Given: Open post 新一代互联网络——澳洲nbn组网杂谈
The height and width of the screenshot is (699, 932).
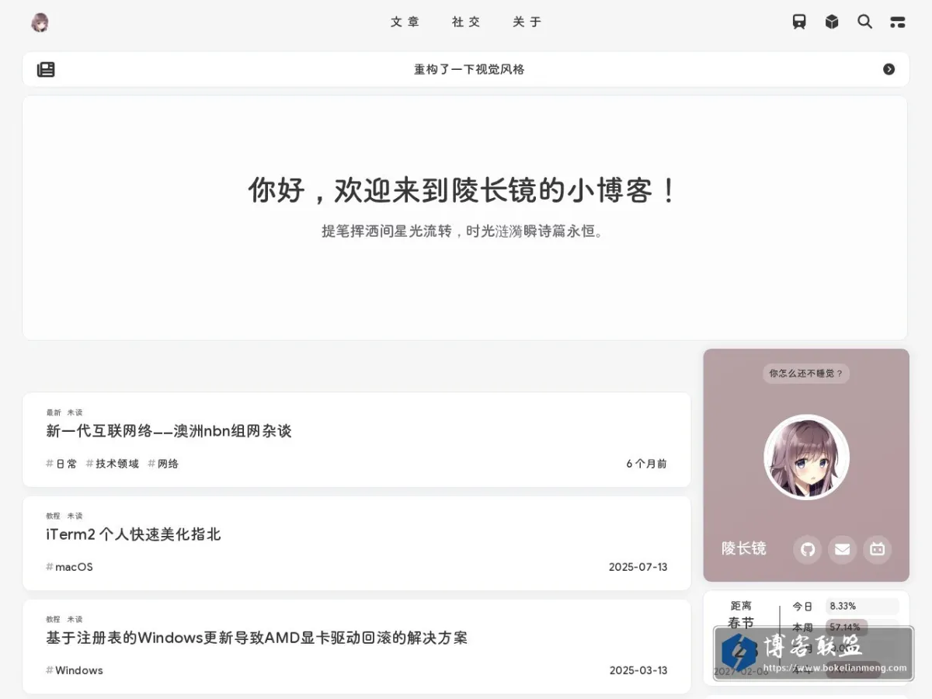Looking at the screenshot, I should 169,431.
